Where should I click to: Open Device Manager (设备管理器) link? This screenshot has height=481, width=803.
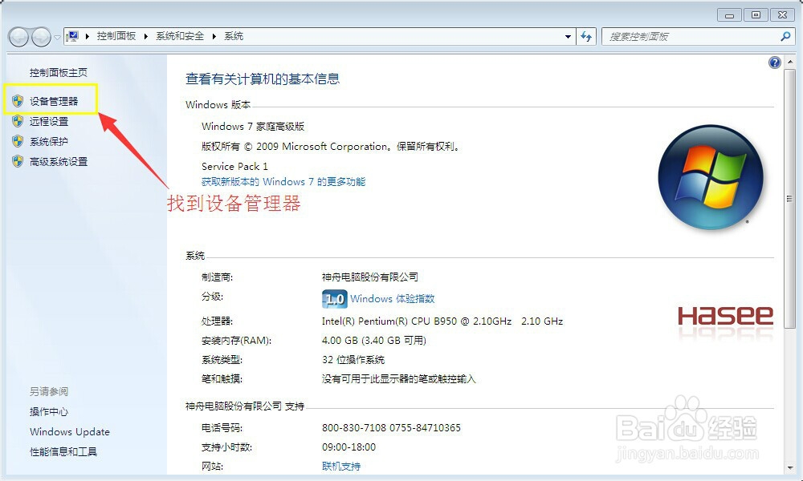(x=54, y=101)
